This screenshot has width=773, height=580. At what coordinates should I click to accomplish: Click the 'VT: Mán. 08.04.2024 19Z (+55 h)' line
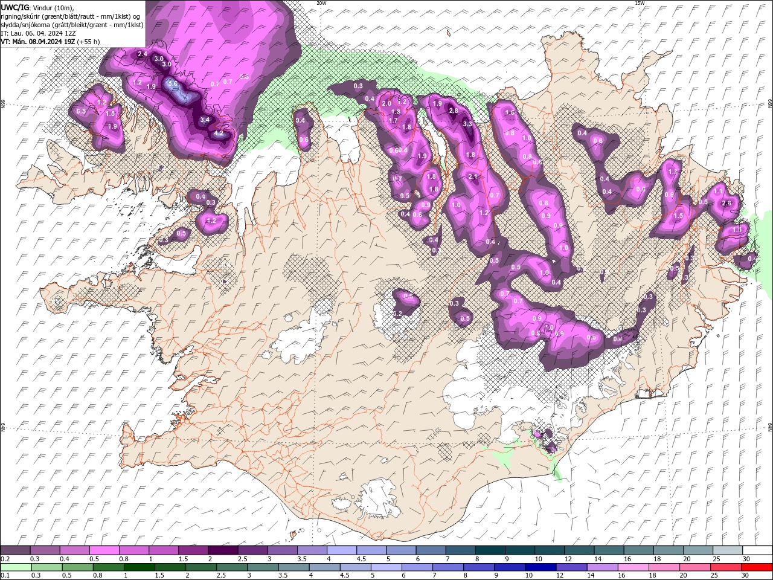50,42
